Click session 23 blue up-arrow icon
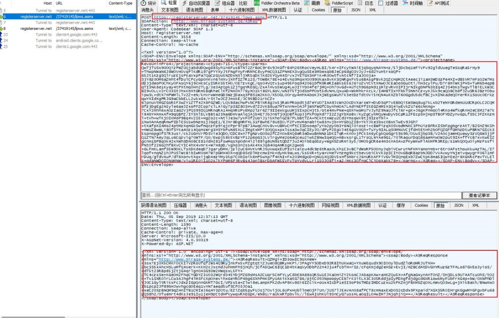The width and height of the screenshot is (499, 318). click(1, 34)
